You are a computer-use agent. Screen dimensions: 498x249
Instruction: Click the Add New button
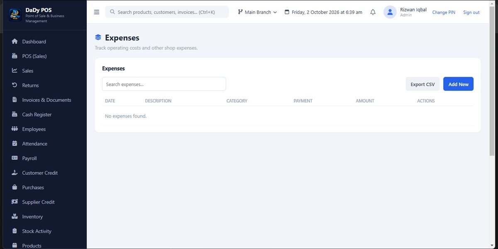(458, 84)
